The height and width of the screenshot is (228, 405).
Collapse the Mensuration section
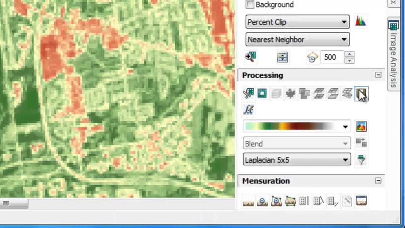[x=379, y=181]
